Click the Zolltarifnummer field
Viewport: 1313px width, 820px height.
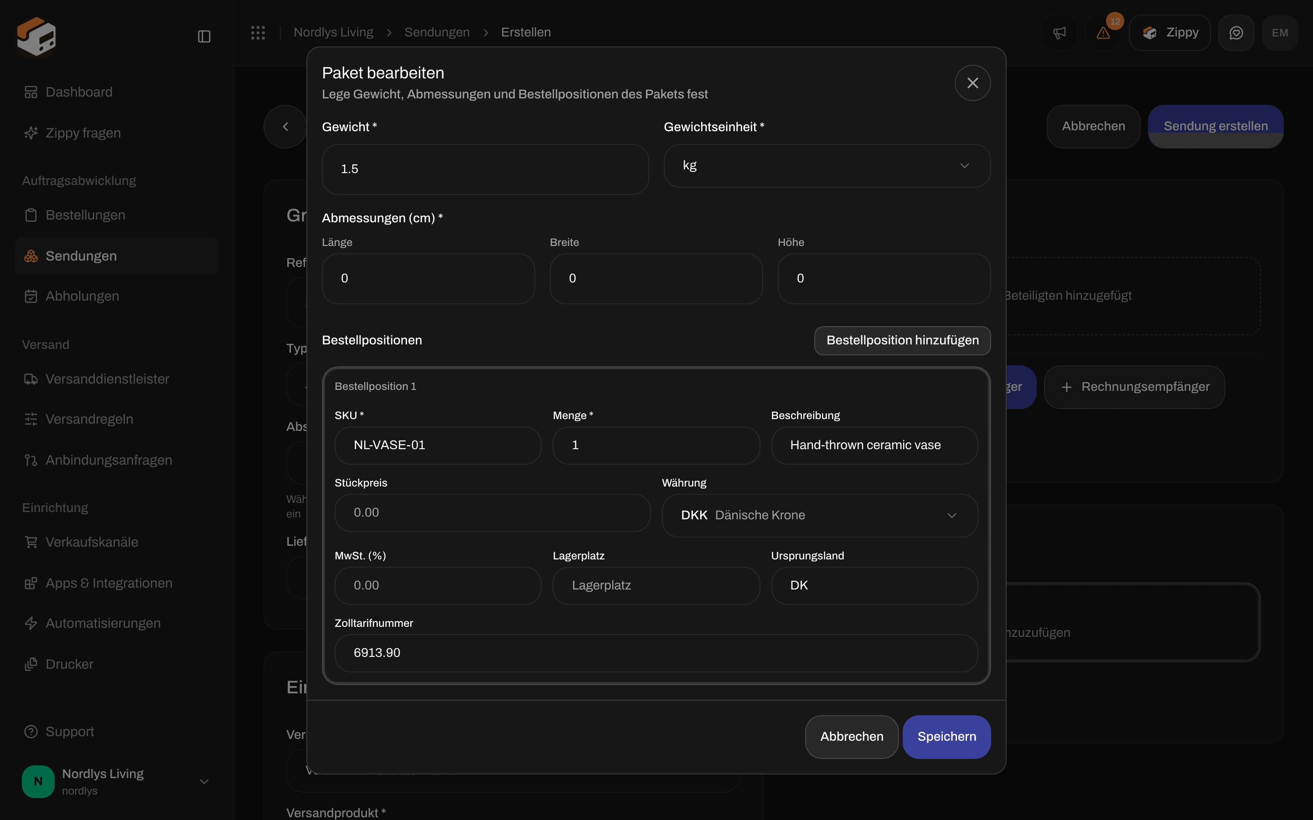(x=656, y=653)
